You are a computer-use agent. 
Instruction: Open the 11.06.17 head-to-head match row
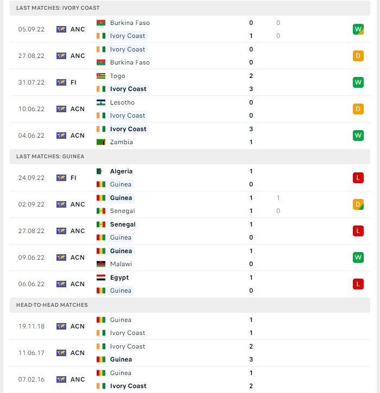[x=190, y=353]
